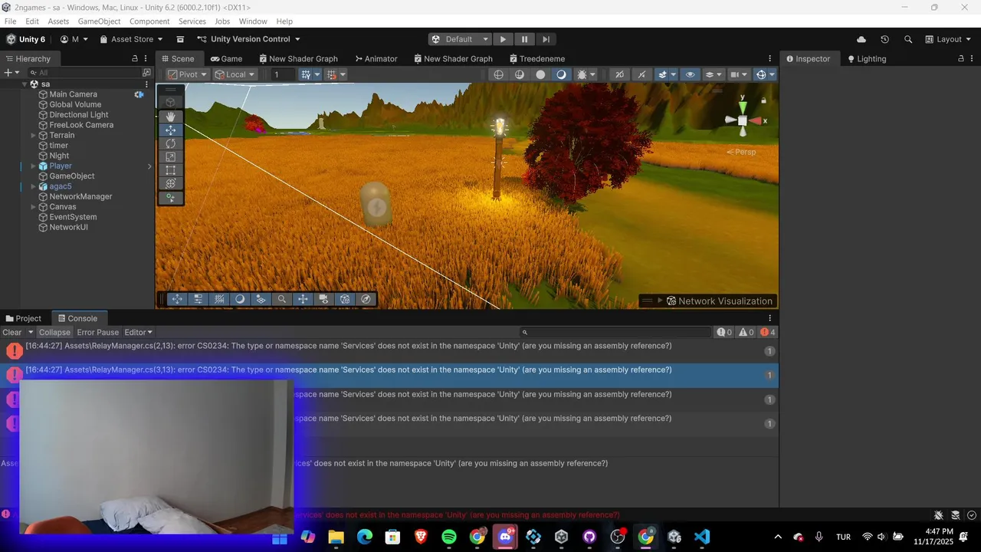981x552 pixels.
Task: Toggle Error Pause in Console
Action: pyautogui.click(x=97, y=332)
